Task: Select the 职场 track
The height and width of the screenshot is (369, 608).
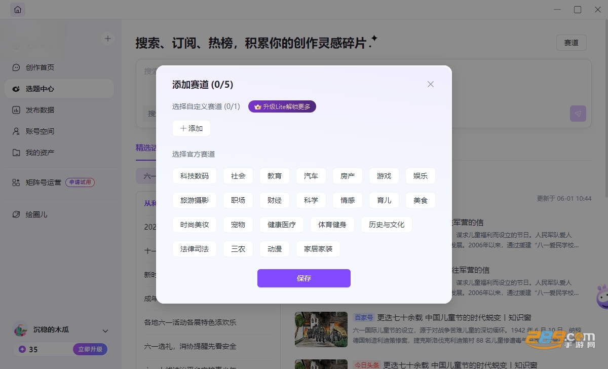Action: [x=238, y=200]
